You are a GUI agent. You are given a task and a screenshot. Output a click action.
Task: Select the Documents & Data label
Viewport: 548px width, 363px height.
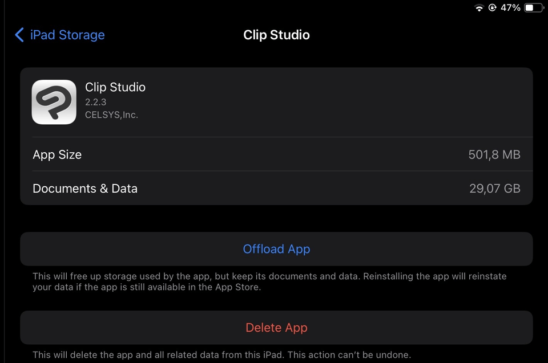[x=85, y=189]
